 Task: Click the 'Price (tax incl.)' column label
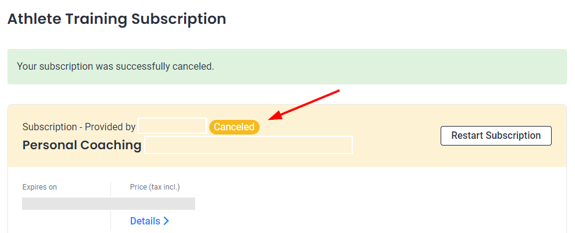tap(155, 187)
